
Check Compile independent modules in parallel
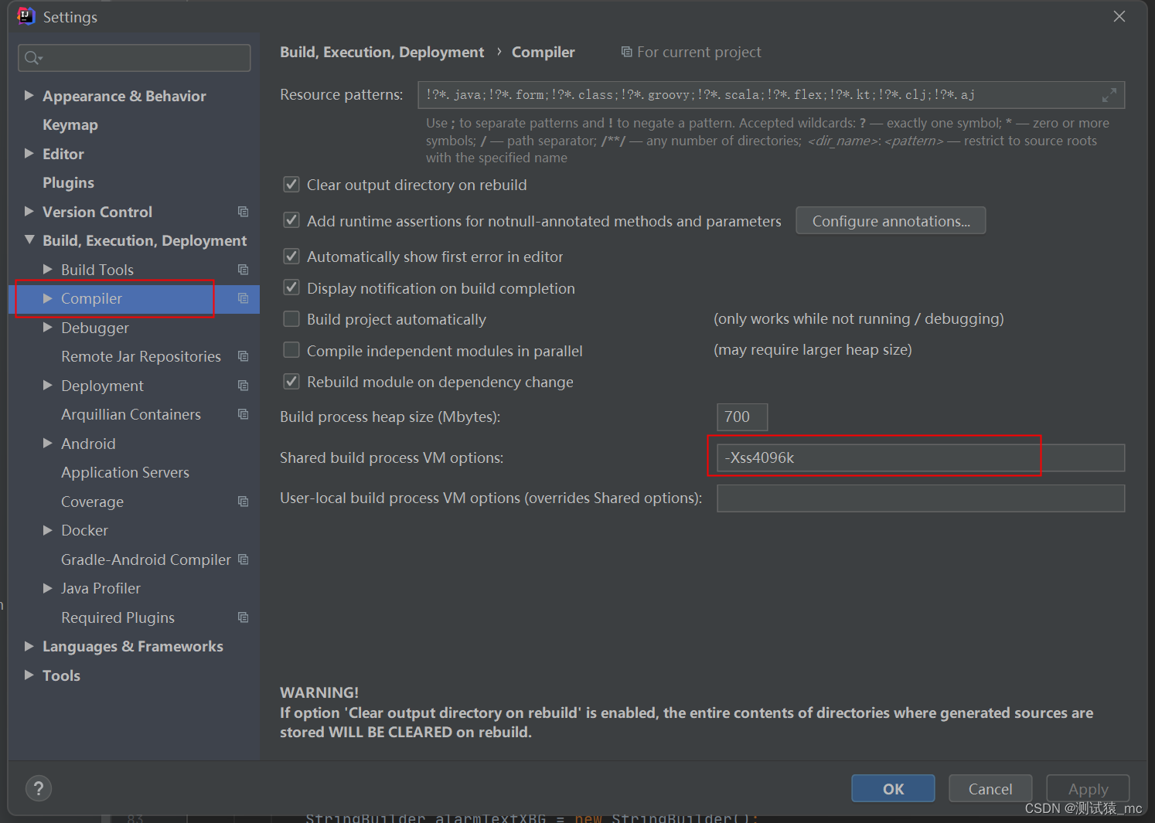291,350
